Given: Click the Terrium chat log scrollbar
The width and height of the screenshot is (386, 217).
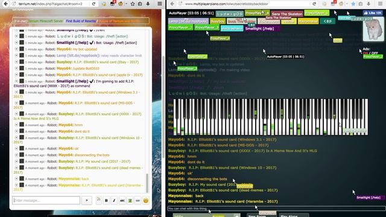Looking at the screenshot, I should coord(147,183).
